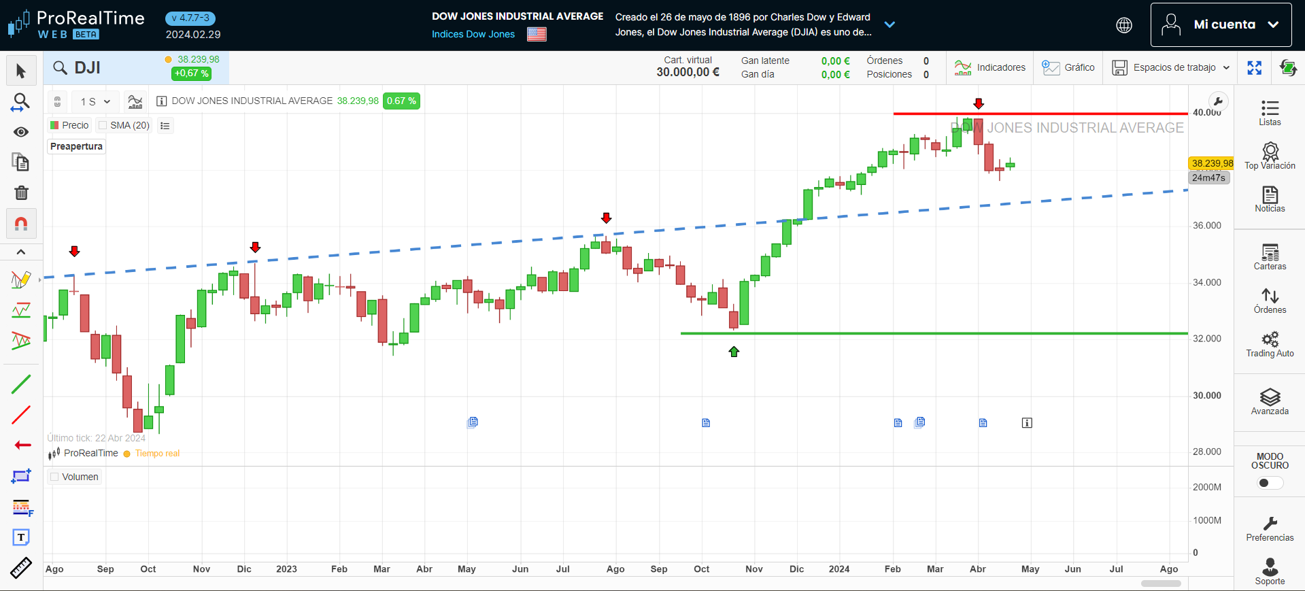Toggle the Precio checkbox
Viewport: 1305px width, 591px height.
coord(54,125)
